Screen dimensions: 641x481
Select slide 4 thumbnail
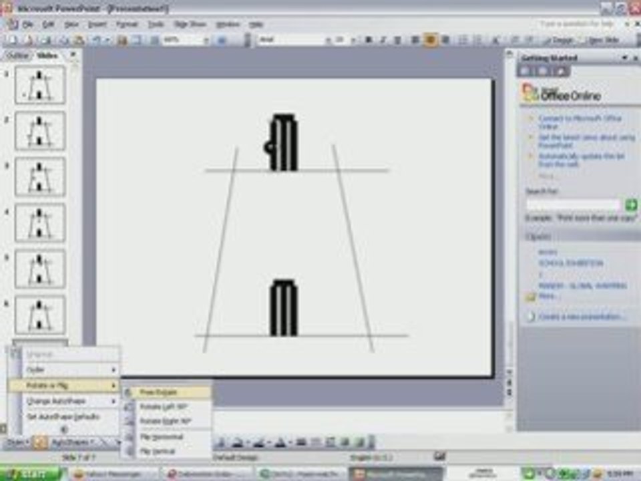click(x=39, y=223)
